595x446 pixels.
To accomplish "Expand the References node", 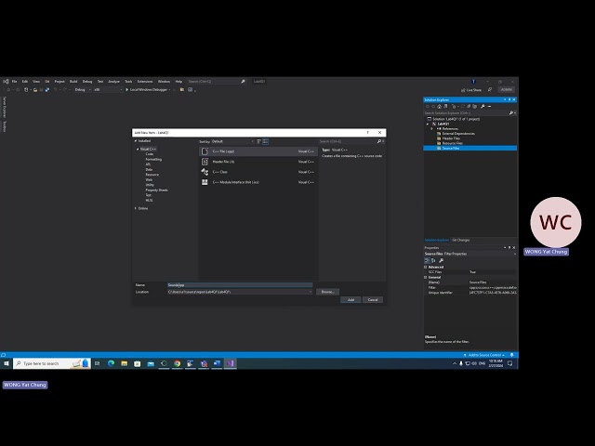I will (x=431, y=128).
